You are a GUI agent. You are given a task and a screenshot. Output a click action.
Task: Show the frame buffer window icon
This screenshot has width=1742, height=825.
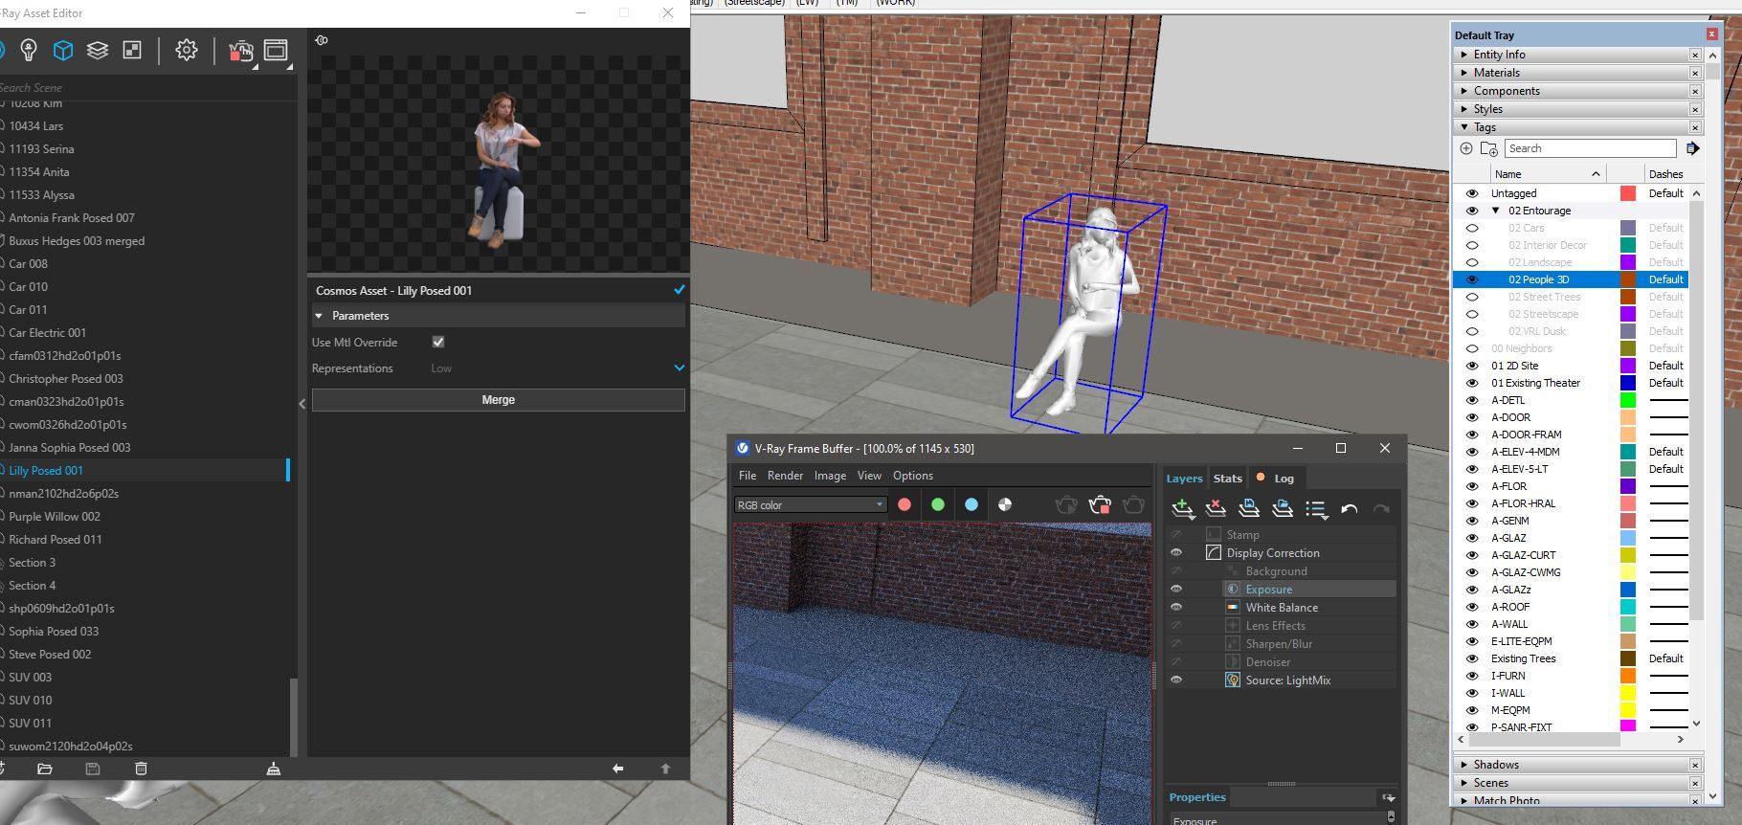(x=276, y=50)
